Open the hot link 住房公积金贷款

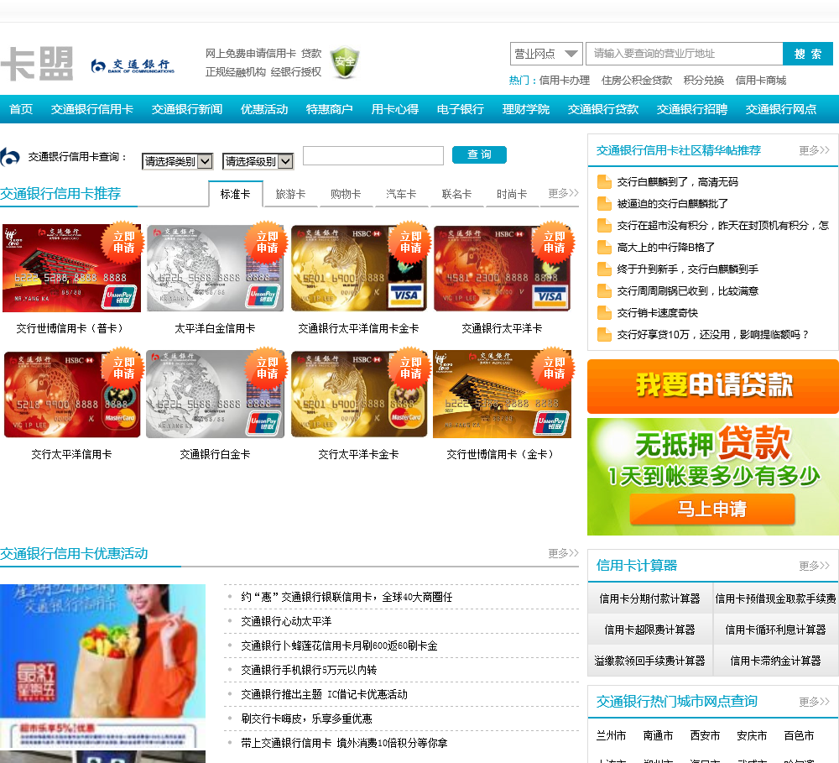point(637,81)
